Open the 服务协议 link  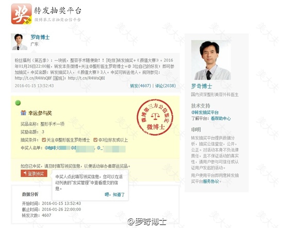click(x=211, y=181)
